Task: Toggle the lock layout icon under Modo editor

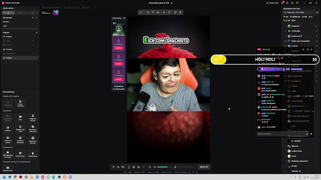Action: coord(32,13)
